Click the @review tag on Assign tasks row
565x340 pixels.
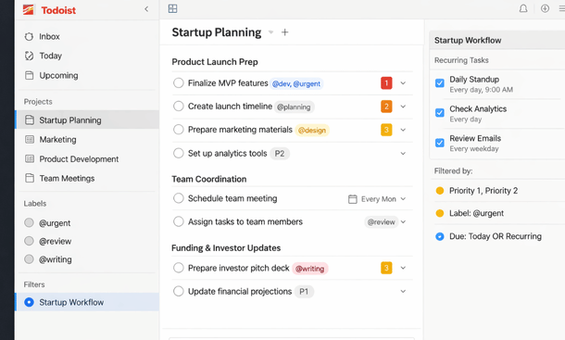pyautogui.click(x=382, y=222)
